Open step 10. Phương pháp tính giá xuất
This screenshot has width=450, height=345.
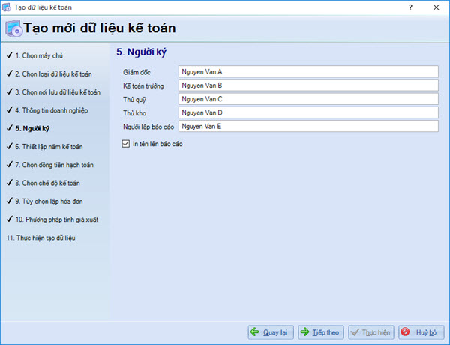(x=57, y=219)
